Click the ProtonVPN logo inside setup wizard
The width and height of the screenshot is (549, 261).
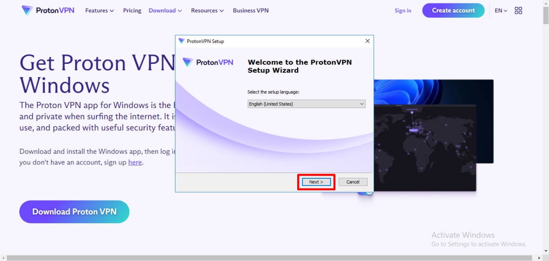[208, 63]
